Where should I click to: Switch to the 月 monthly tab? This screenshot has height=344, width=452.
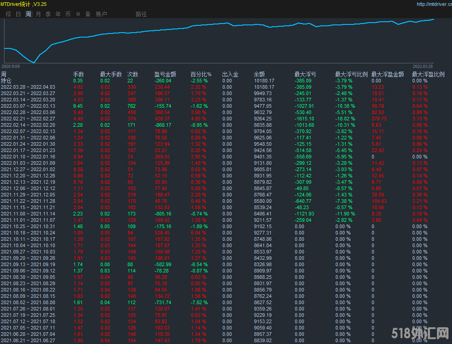[x=38, y=14]
